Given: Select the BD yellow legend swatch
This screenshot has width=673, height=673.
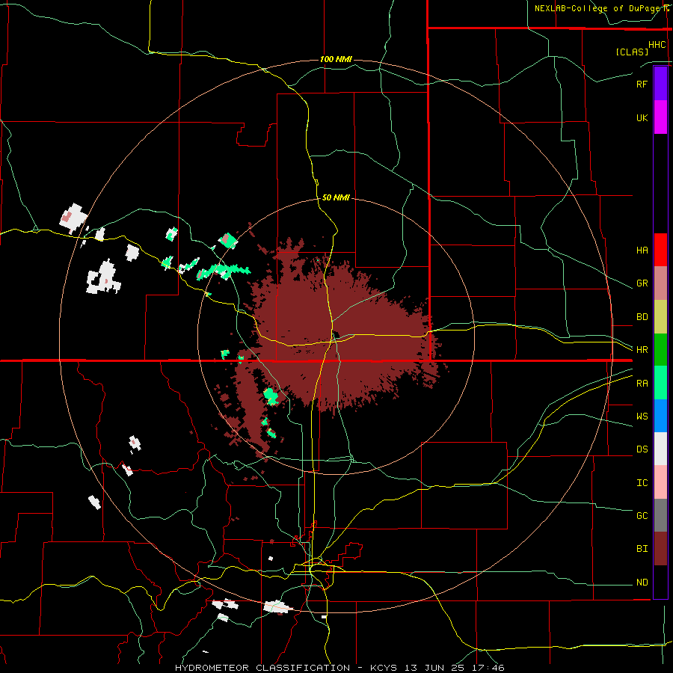Looking at the screenshot, I should pyautogui.click(x=660, y=317).
